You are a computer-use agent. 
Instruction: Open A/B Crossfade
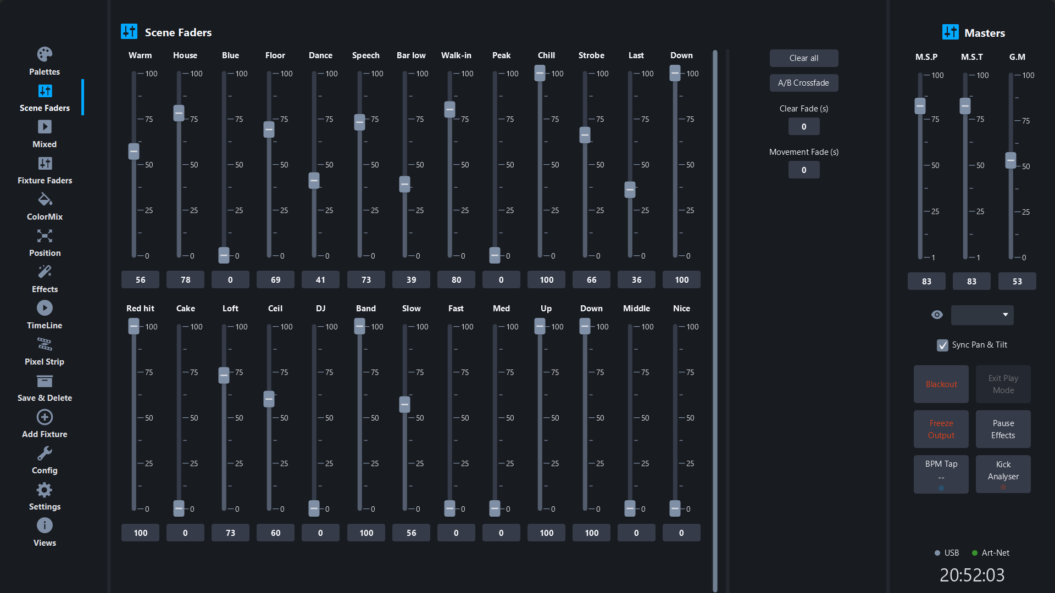coord(804,83)
